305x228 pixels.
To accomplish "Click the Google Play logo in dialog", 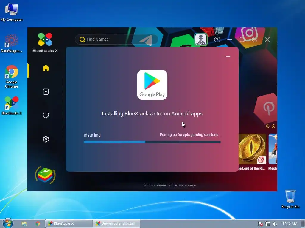I will point(152,85).
